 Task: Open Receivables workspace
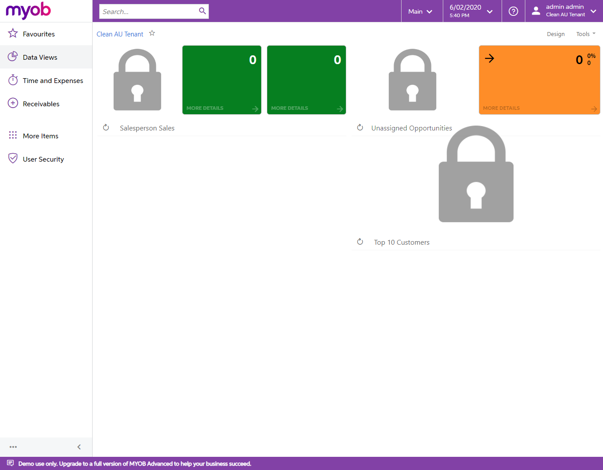coord(46,104)
